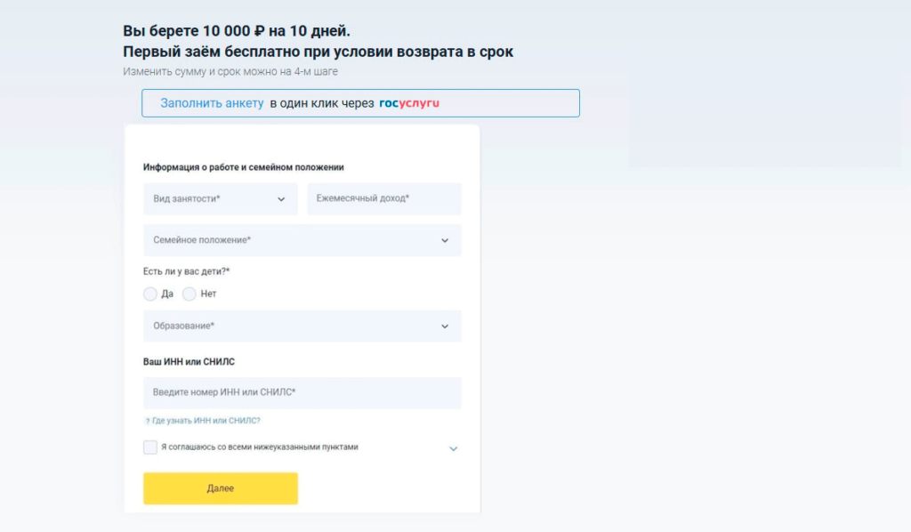Open the Образование dropdown

(302, 326)
